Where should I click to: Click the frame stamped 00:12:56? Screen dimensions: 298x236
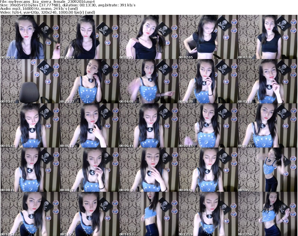pyautogui.click(x=268, y=214)
